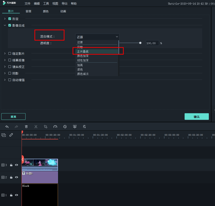Switch to the 动画 tab
This screenshot has width=215, height=206.
[x=63, y=11]
